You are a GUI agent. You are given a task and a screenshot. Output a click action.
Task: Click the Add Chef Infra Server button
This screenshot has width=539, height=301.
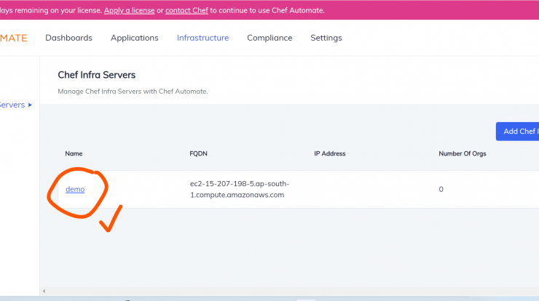tap(517, 131)
